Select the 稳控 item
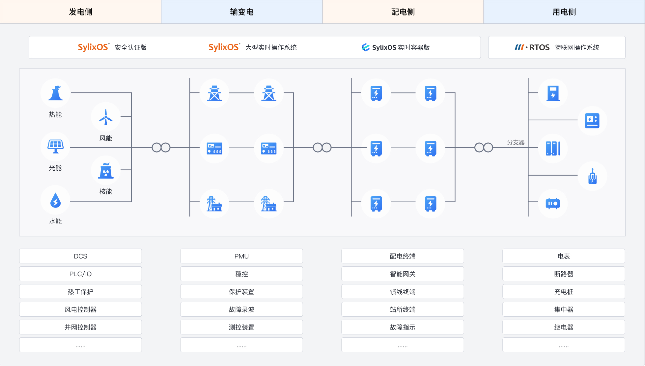This screenshot has height=366, width=645. coord(241,274)
